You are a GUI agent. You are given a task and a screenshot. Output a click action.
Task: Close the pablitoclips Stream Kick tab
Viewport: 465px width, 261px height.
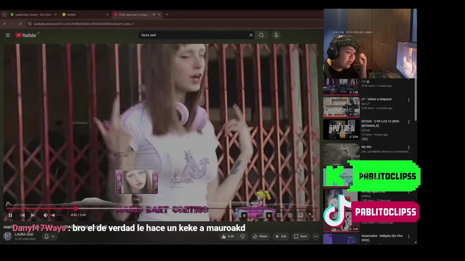click(x=56, y=14)
